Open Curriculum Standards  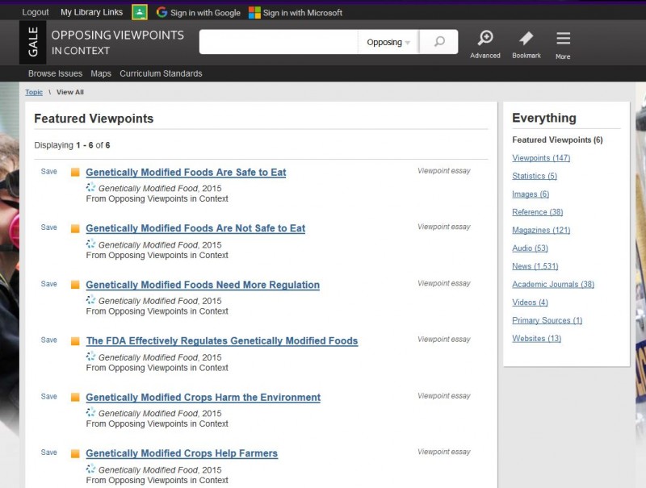pyautogui.click(x=161, y=73)
